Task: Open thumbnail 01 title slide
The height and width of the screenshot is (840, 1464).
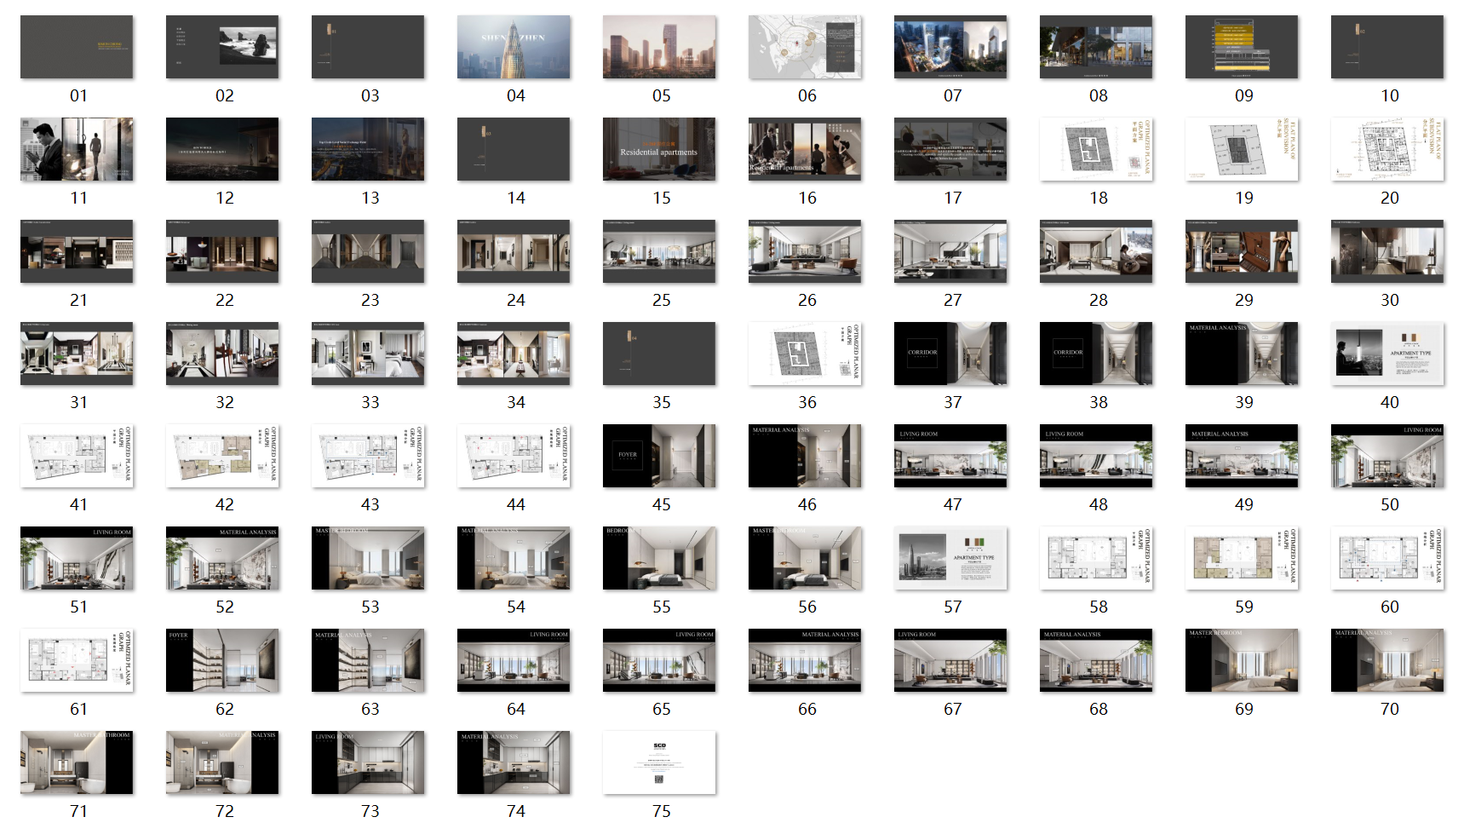Action: pyautogui.click(x=77, y=47)
